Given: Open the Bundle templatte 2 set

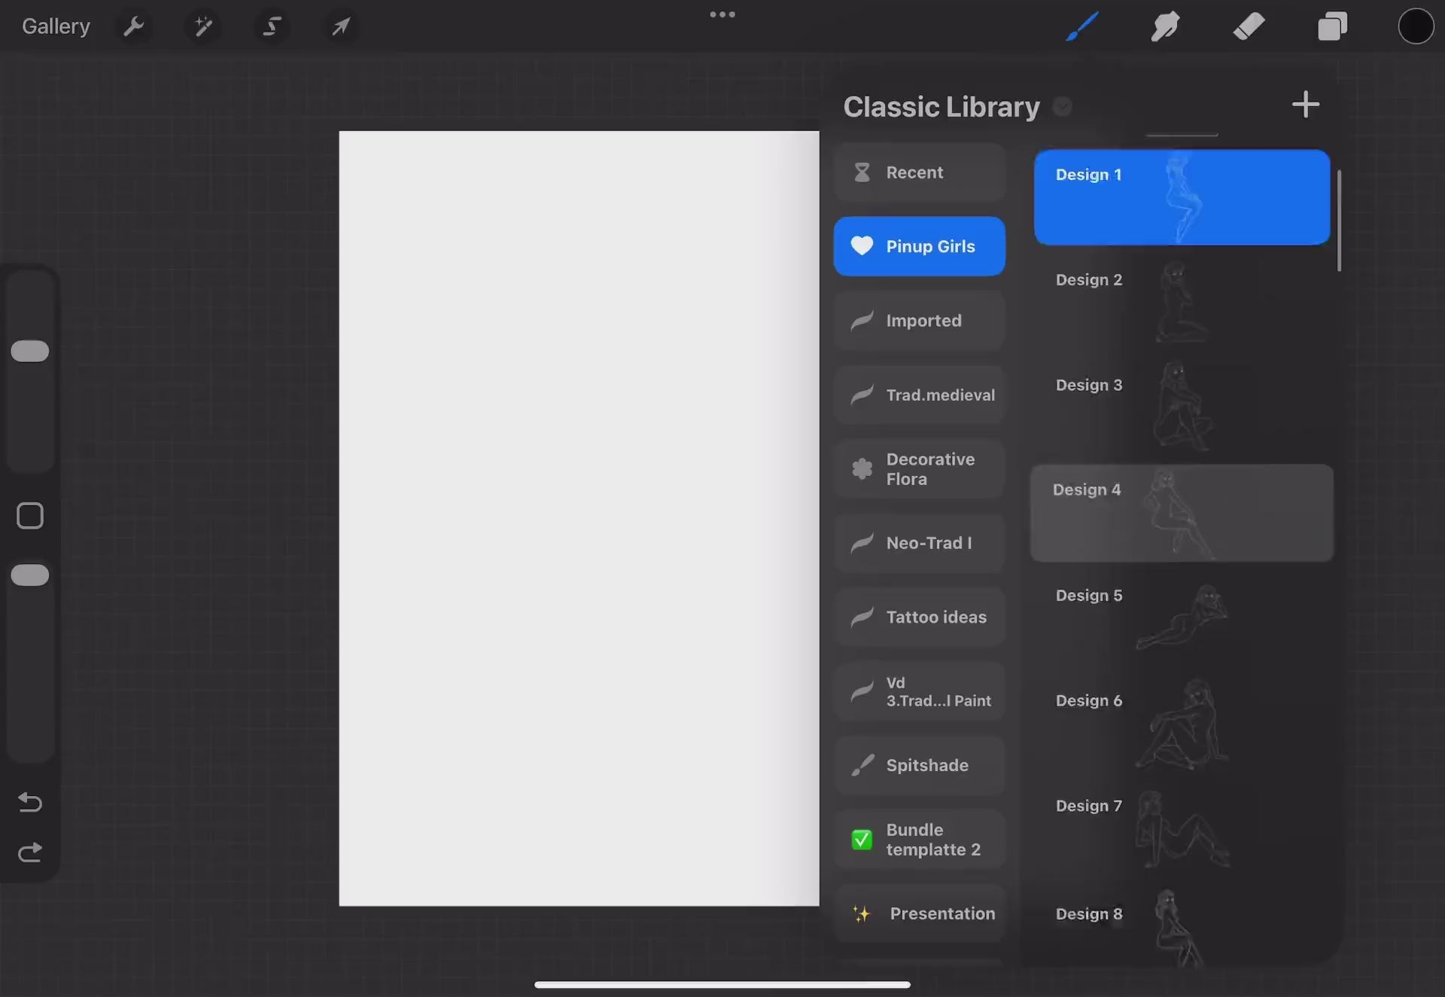Looking at the screenshot, I should point(919,840).
